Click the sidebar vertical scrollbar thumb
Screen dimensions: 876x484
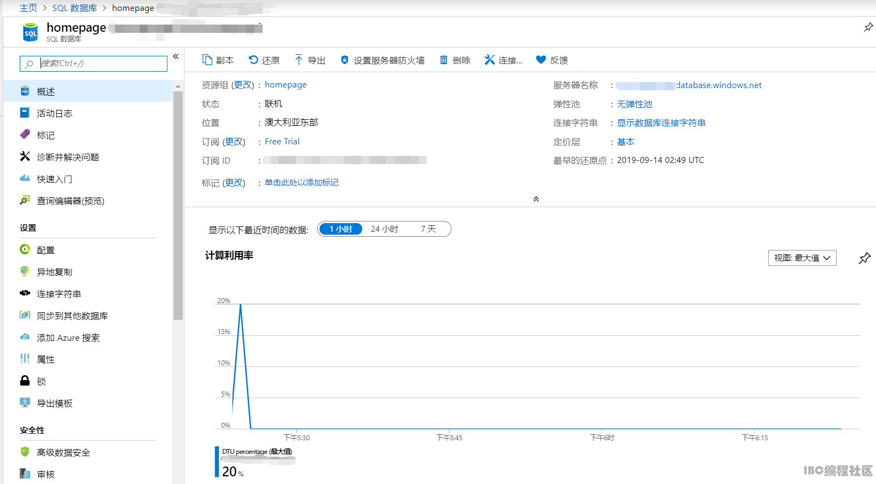(x=178, y=205)
